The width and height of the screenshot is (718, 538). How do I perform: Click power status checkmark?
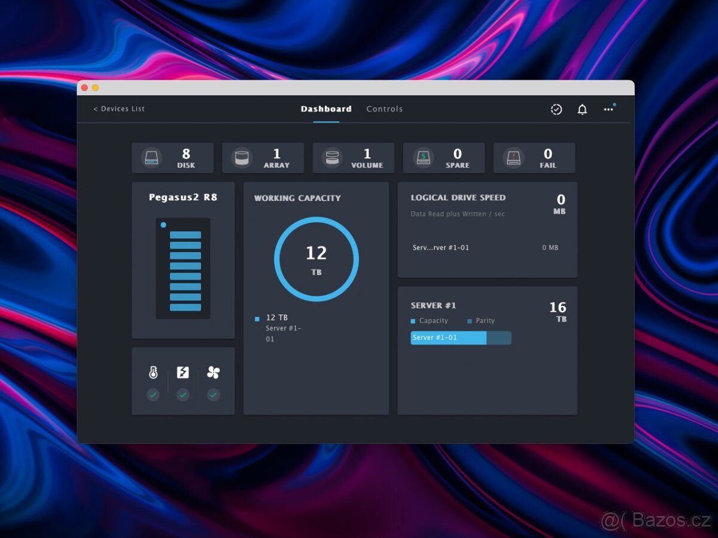183,395
